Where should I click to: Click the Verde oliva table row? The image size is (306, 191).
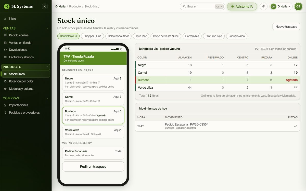click(218, 88)
